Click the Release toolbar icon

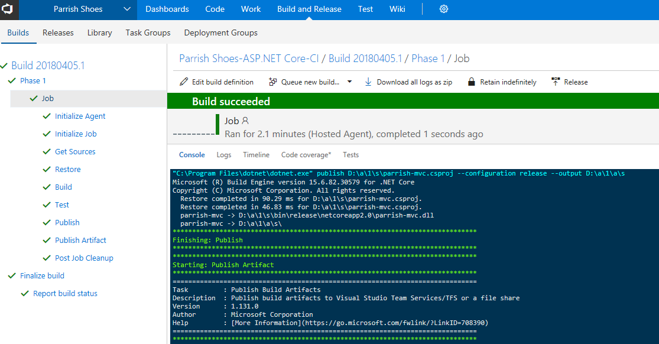tap(556, 82)
